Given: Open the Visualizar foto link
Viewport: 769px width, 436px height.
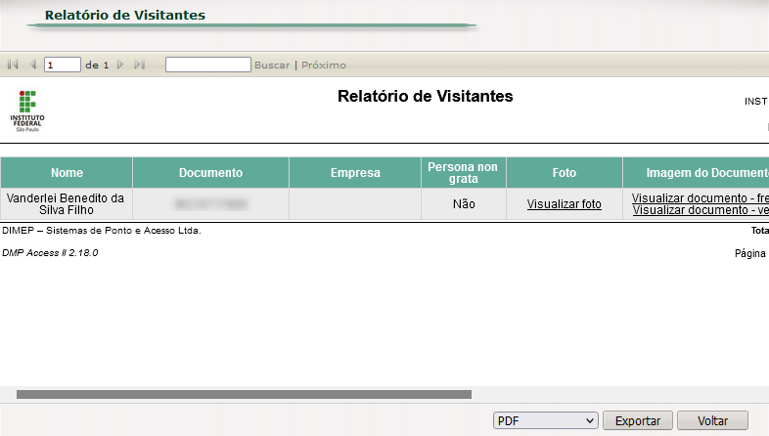Looking at the screenshot, I should (564, 203).
